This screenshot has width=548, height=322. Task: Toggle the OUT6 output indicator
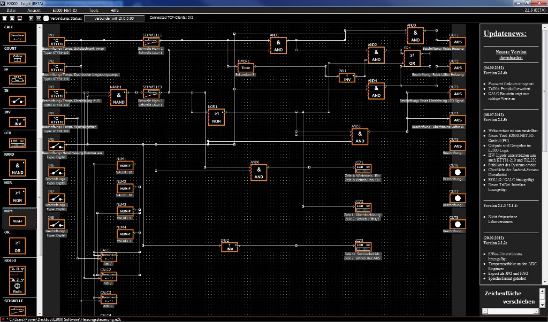[456, 173]
